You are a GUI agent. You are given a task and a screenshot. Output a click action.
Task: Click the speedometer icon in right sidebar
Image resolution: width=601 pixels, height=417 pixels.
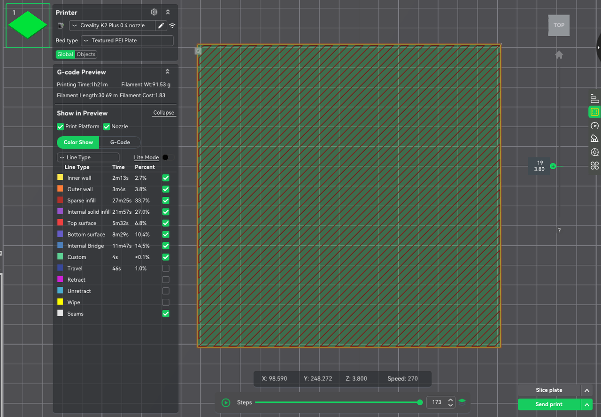(594, 125)
